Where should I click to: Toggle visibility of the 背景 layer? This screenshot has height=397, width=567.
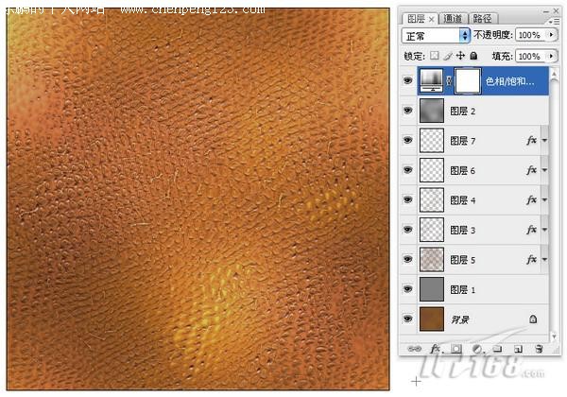[408, 319]
